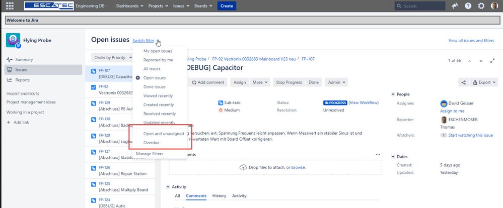503x208 pixels.
Task: Click the ESCATEC logo
Action: pyautogui.click(x=49, y=6)
